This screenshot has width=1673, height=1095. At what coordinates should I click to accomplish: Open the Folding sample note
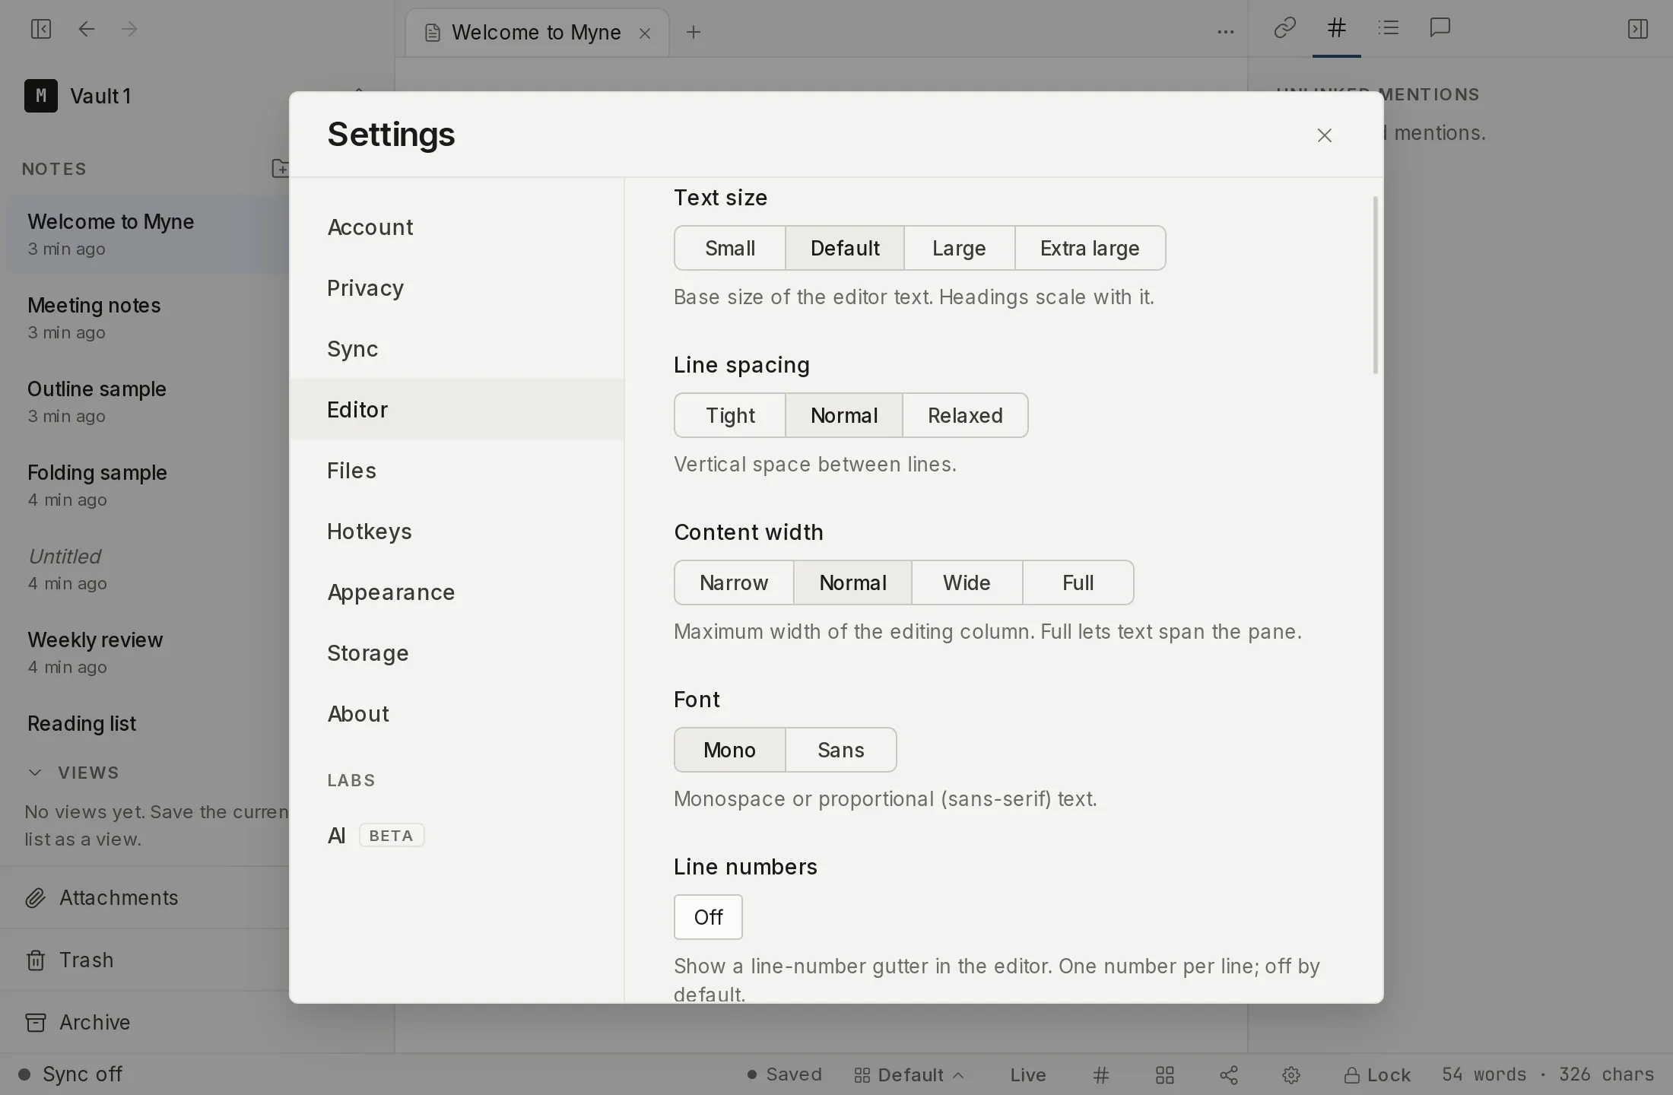[x=148, y=485]
